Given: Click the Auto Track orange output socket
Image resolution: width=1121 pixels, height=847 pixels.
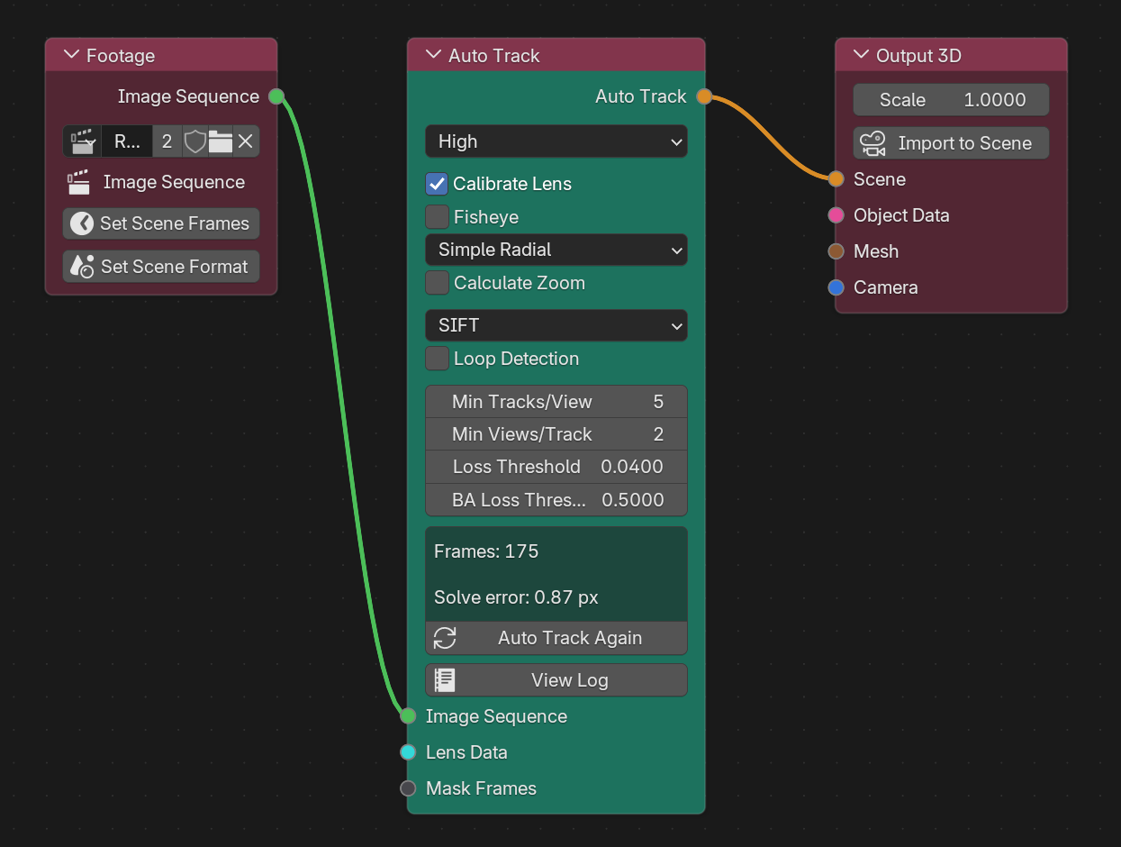Looking at the screenshot, I should [704, 96].
